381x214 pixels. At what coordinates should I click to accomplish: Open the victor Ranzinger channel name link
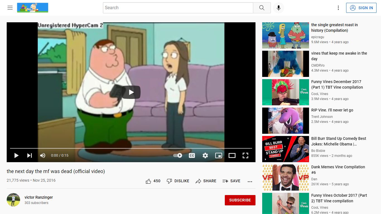(x=39, y=197)
